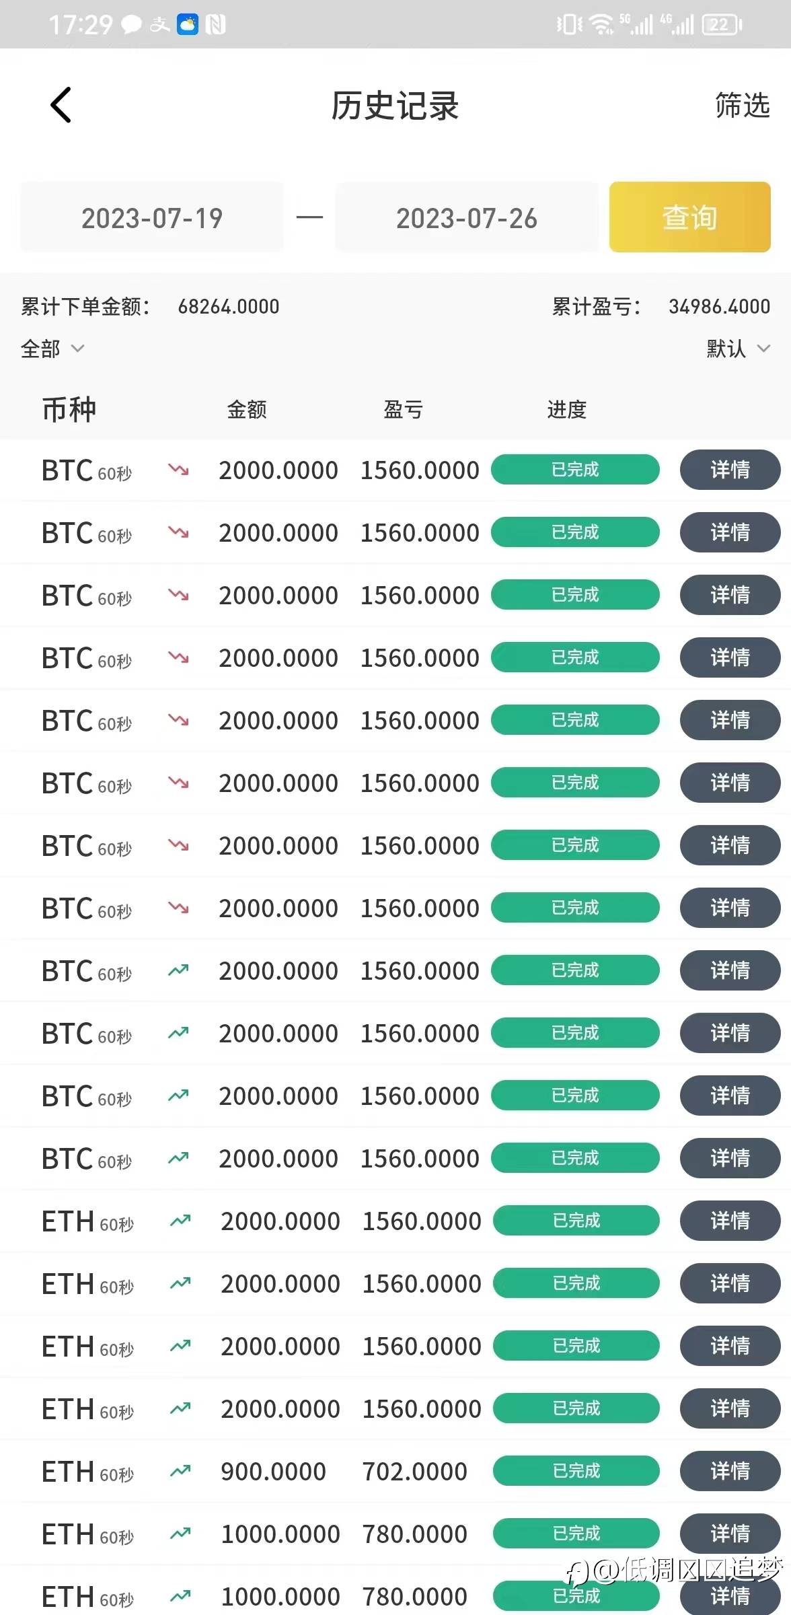The width and height of the screenshot is (791, 1615).
Task: Select the end date 2023-07-26 field
Action: coord(466,218)
